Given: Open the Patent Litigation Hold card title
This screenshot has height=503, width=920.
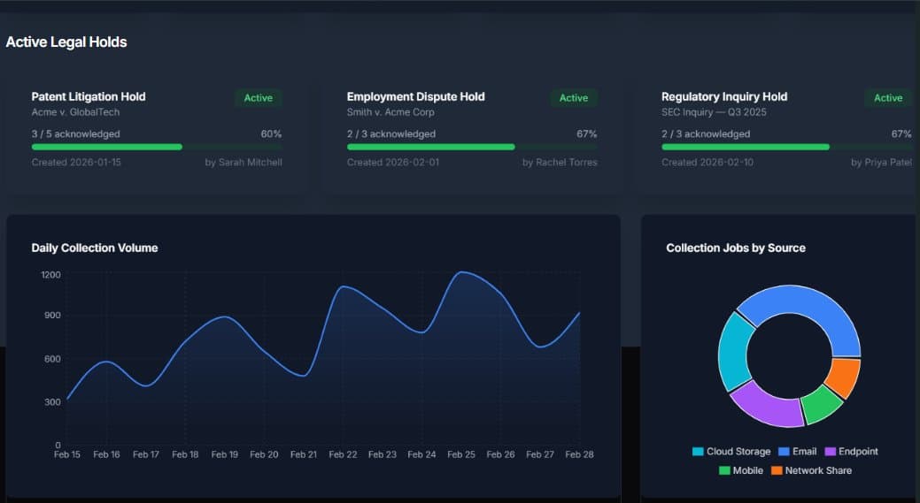Looking at the screenshot, I should pyautogui.click(x=89, y=96).
